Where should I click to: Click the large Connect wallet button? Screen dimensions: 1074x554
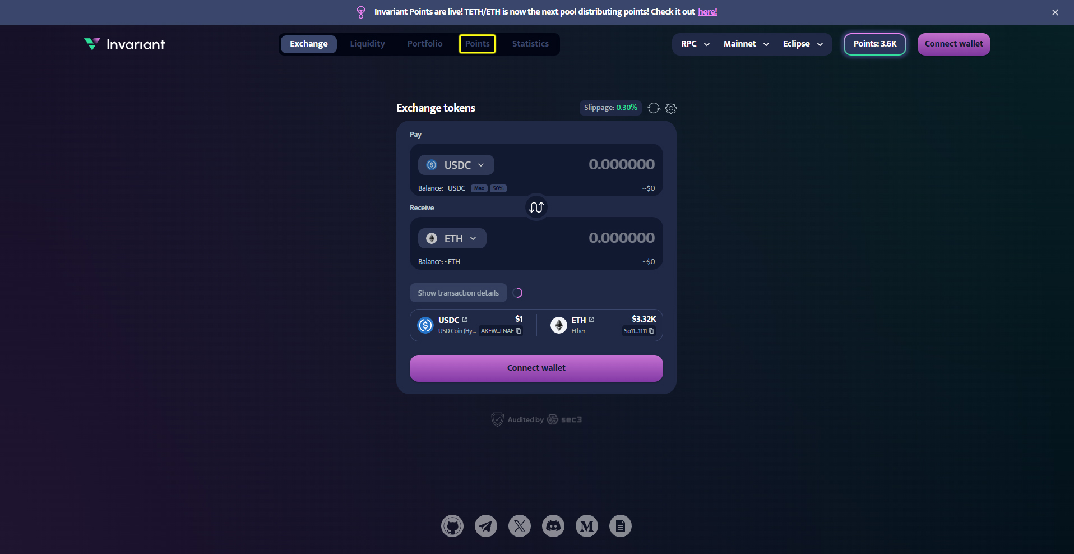coord(536,368)
